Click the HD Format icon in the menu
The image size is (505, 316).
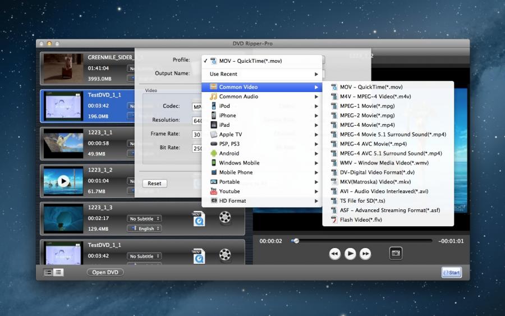pyautogui.click(x=214, y=201)
